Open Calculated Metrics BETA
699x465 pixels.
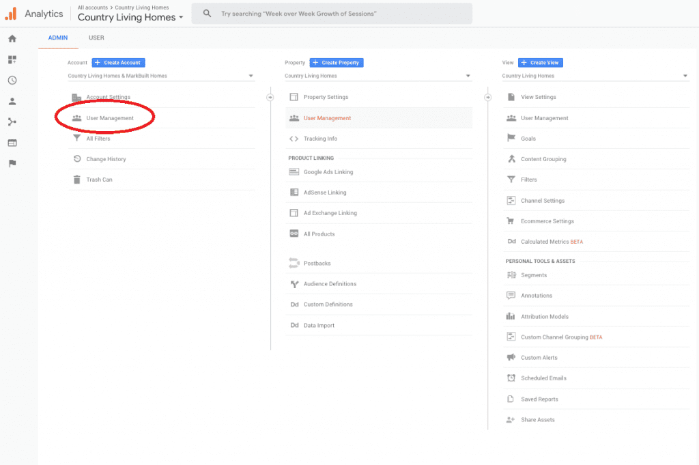click(x=596, y=242)
